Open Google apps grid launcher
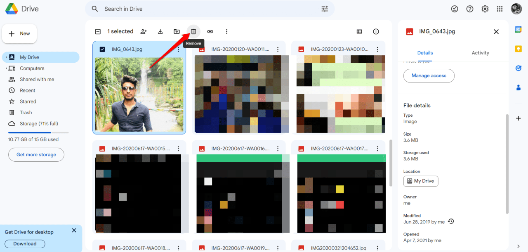528x252 pixels. click(500, 9)
